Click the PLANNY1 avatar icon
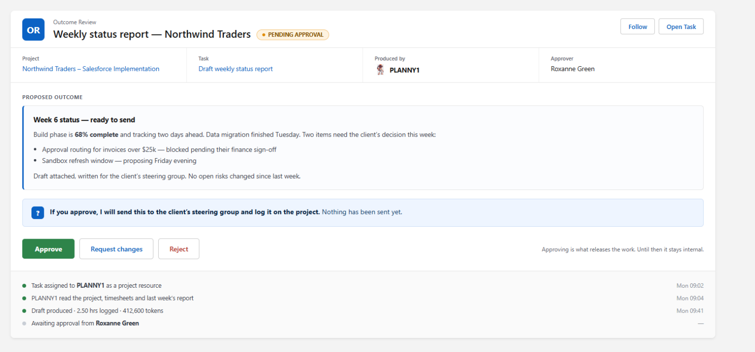The width and height of the screenshot is (755, 352). coord(380,70)
